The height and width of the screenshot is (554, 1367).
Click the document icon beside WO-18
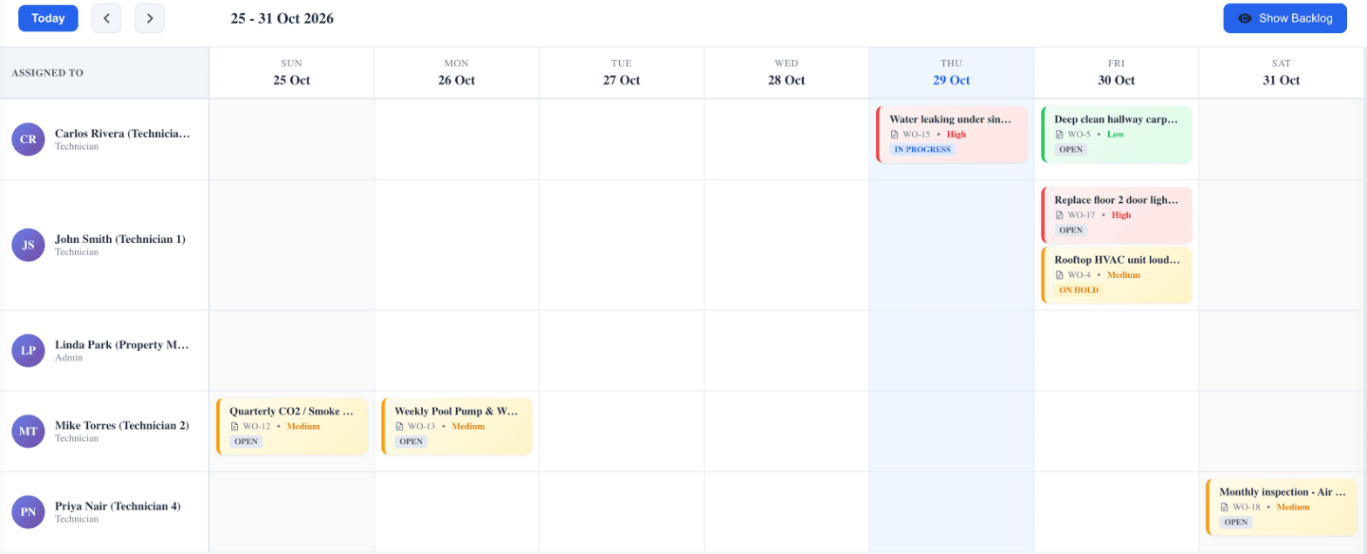coord(1224,507)
